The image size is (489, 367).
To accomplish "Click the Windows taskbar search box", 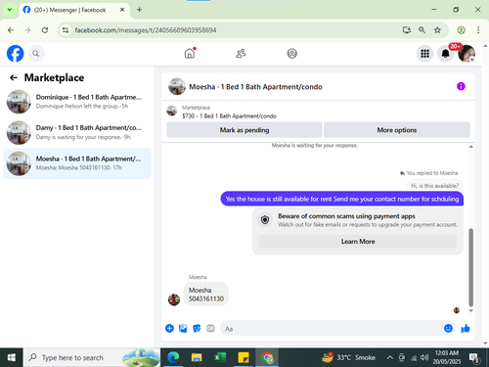I will pyautogui.click(x=92, y=357).
